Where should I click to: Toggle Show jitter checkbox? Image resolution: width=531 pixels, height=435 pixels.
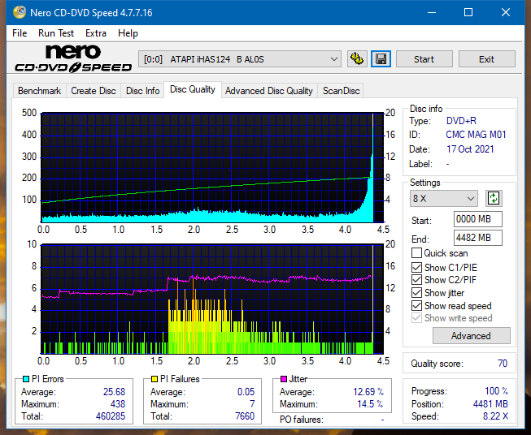click(416, 293)
